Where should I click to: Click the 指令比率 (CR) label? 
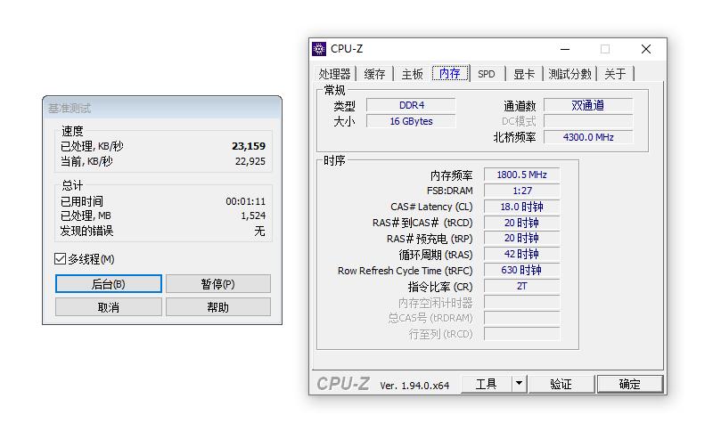click(440, 287)
